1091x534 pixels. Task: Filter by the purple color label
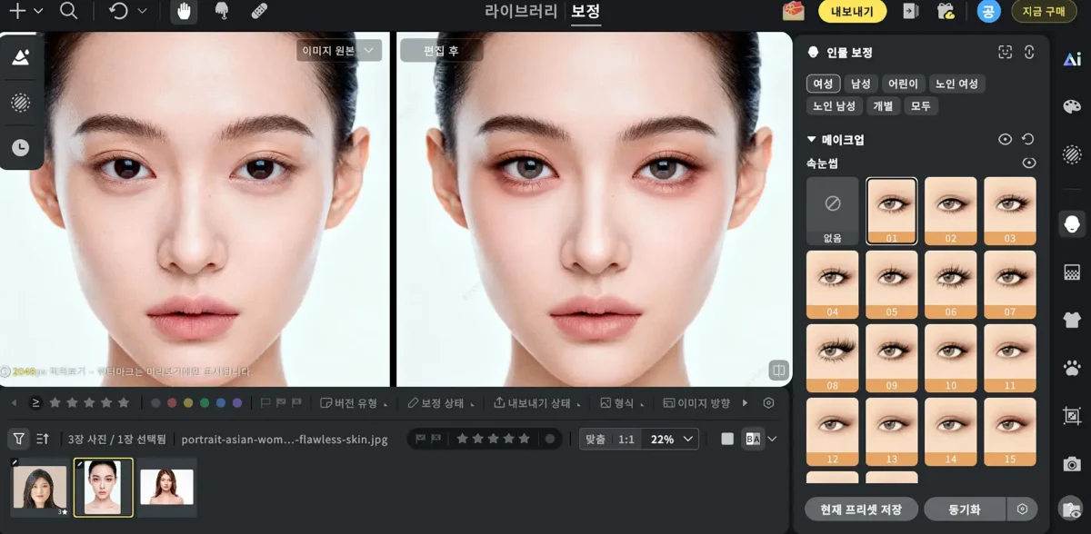pyautogui.click(x=237, y=402)
